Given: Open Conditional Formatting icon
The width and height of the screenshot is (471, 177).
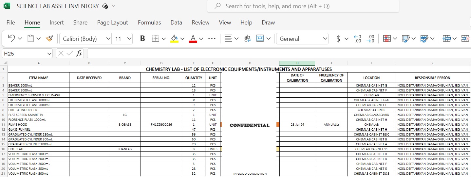Looking at the screenshot, I should pos(387,39).
